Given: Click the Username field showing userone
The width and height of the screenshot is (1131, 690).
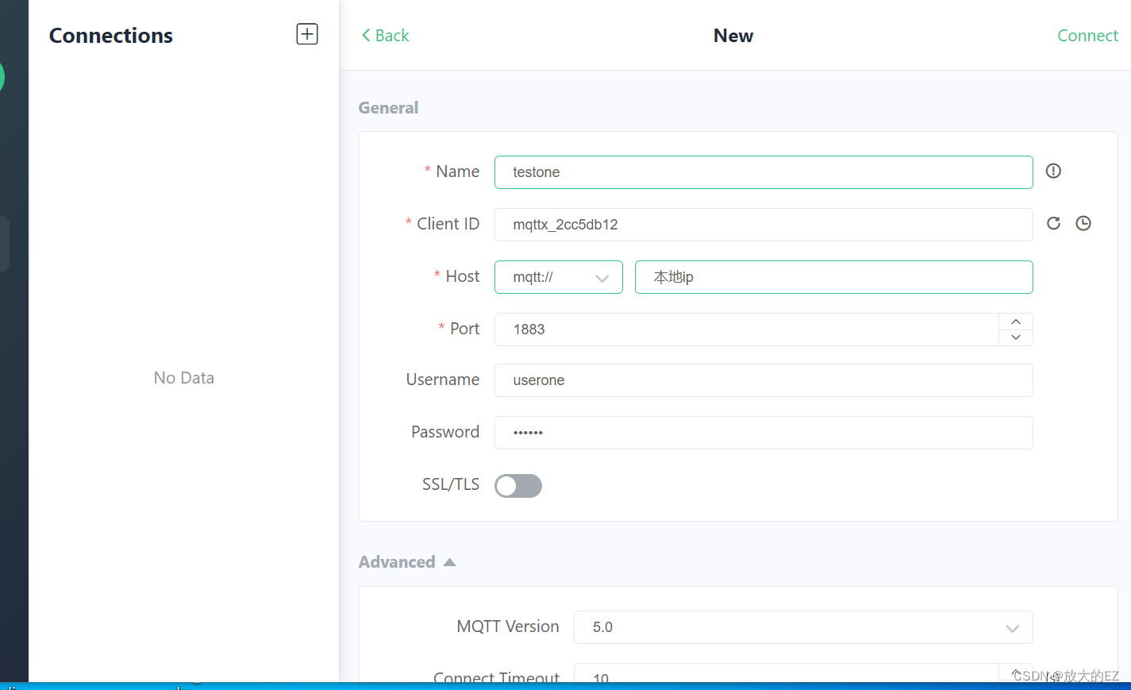Looking at the screenshot, I should pyautogui.click(x=762, y=380).
